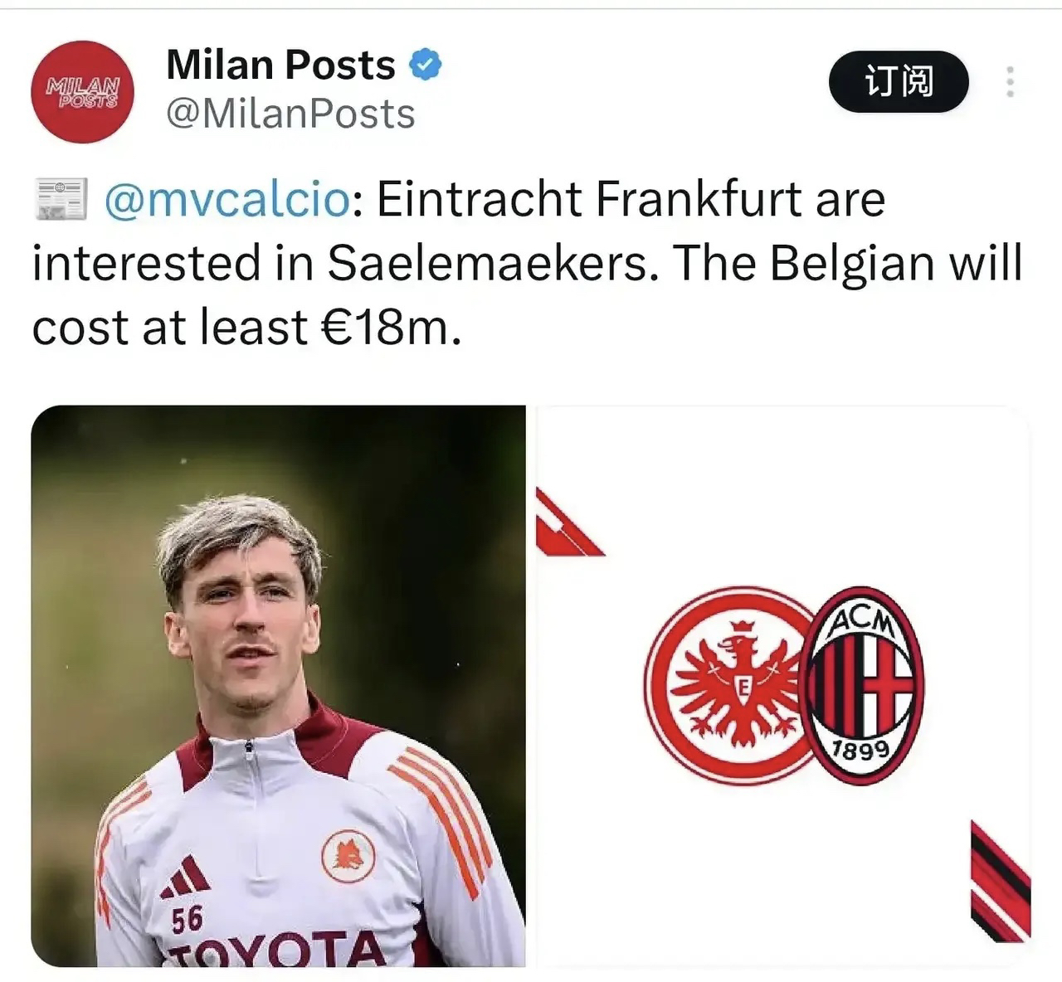Click the Adidas logo on jacket

186,877
